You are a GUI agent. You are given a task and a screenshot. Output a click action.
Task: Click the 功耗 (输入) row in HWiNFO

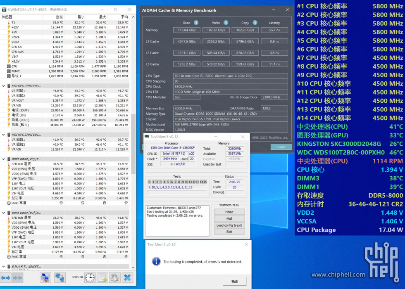65,125
